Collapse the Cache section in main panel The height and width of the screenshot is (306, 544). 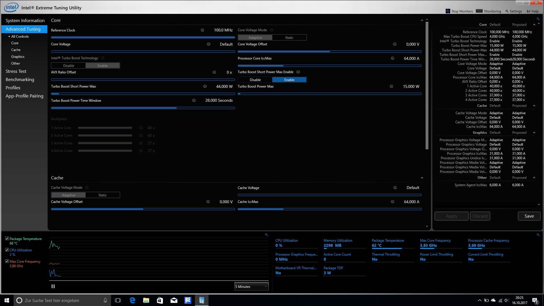tap(422, 178)
